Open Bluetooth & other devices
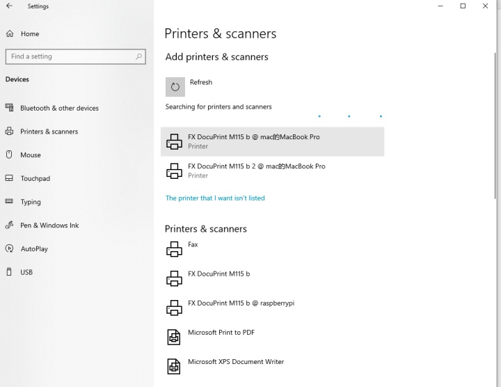Screen dimensions: 501x387 (59, 109)
